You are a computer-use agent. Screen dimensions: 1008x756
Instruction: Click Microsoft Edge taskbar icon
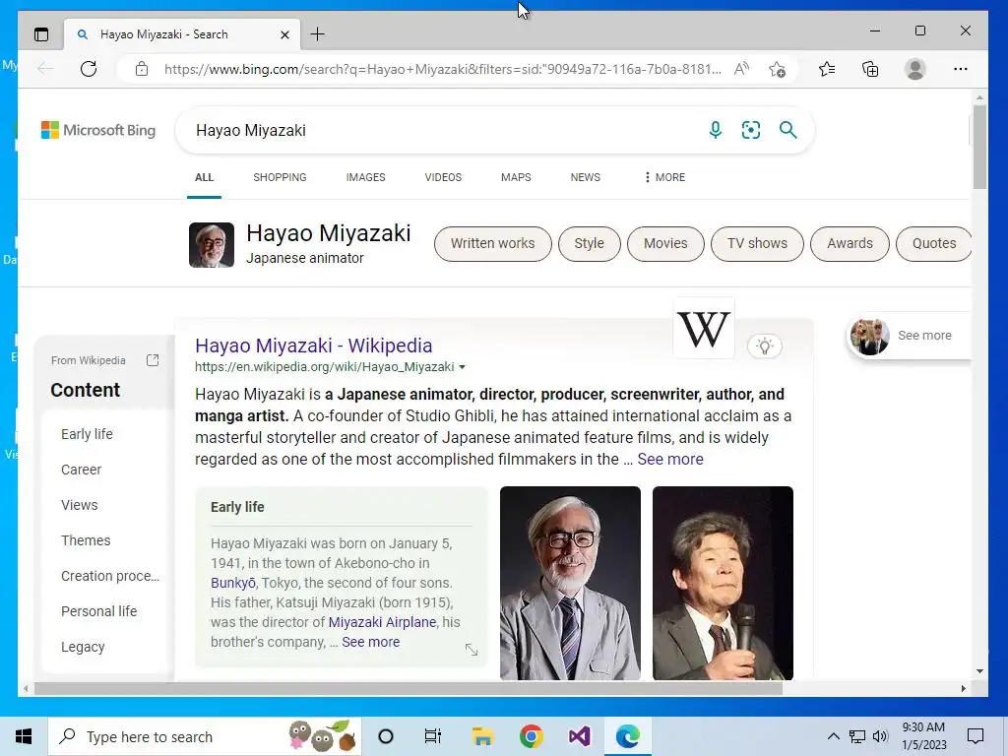point(627,736)
